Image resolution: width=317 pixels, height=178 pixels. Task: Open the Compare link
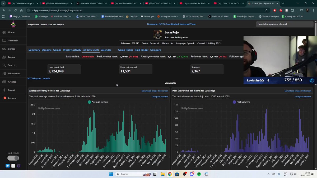156,50
